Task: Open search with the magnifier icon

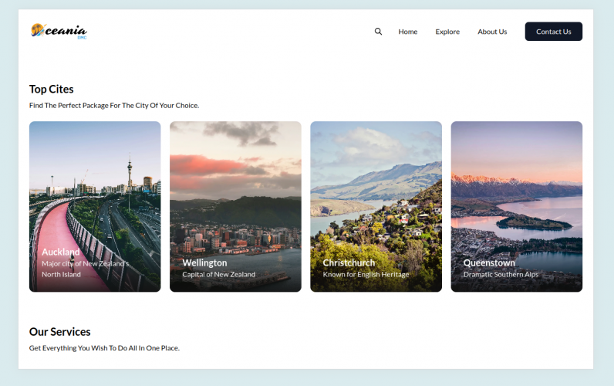Action: coord(378,32)
